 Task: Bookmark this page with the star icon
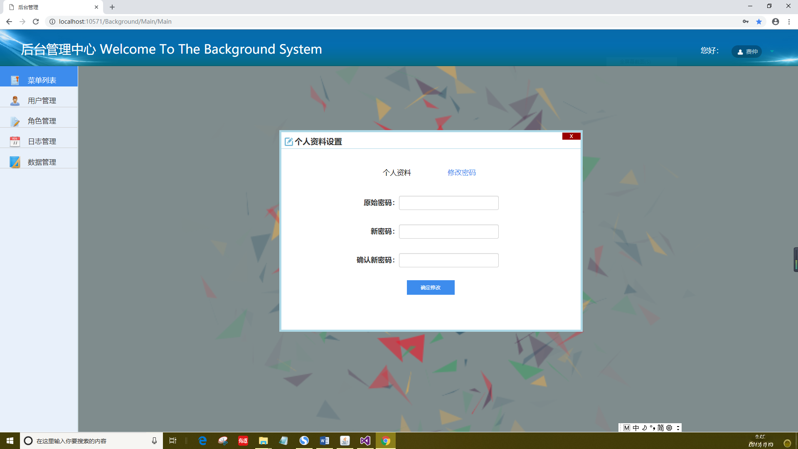(x=759, y=21)
